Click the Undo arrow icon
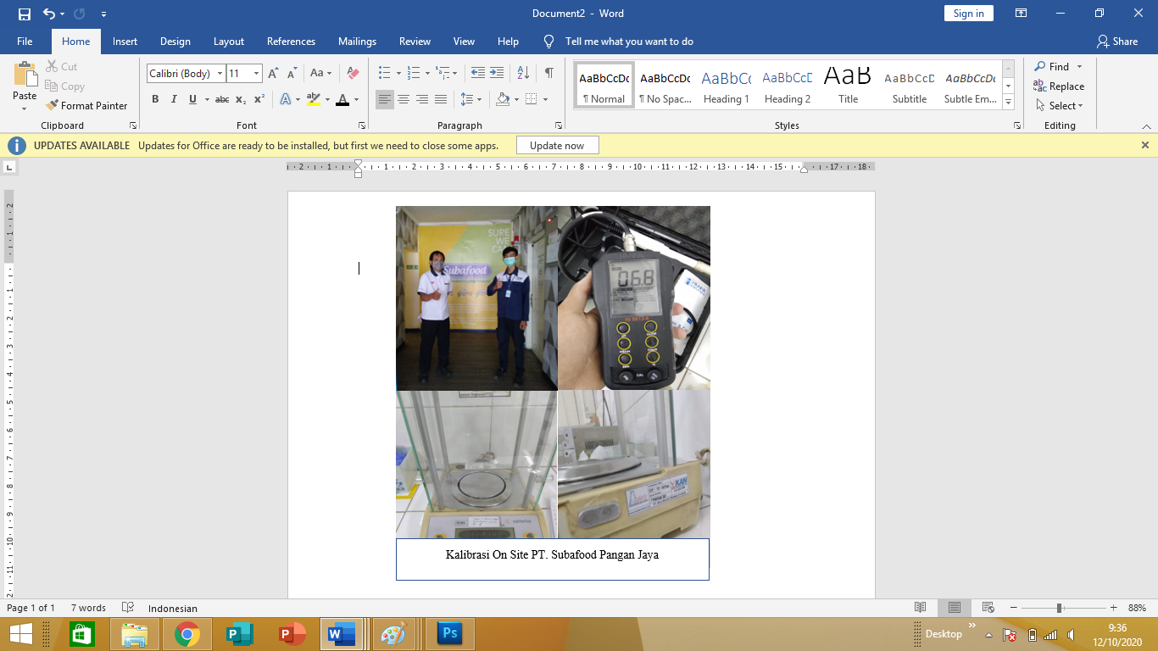This screenshot has width=1158, height=651. click(x=48, y=14)
